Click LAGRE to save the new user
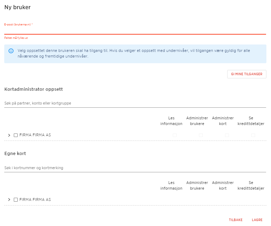The height and width of the screenshot is (226, 271). pos(257,220)
